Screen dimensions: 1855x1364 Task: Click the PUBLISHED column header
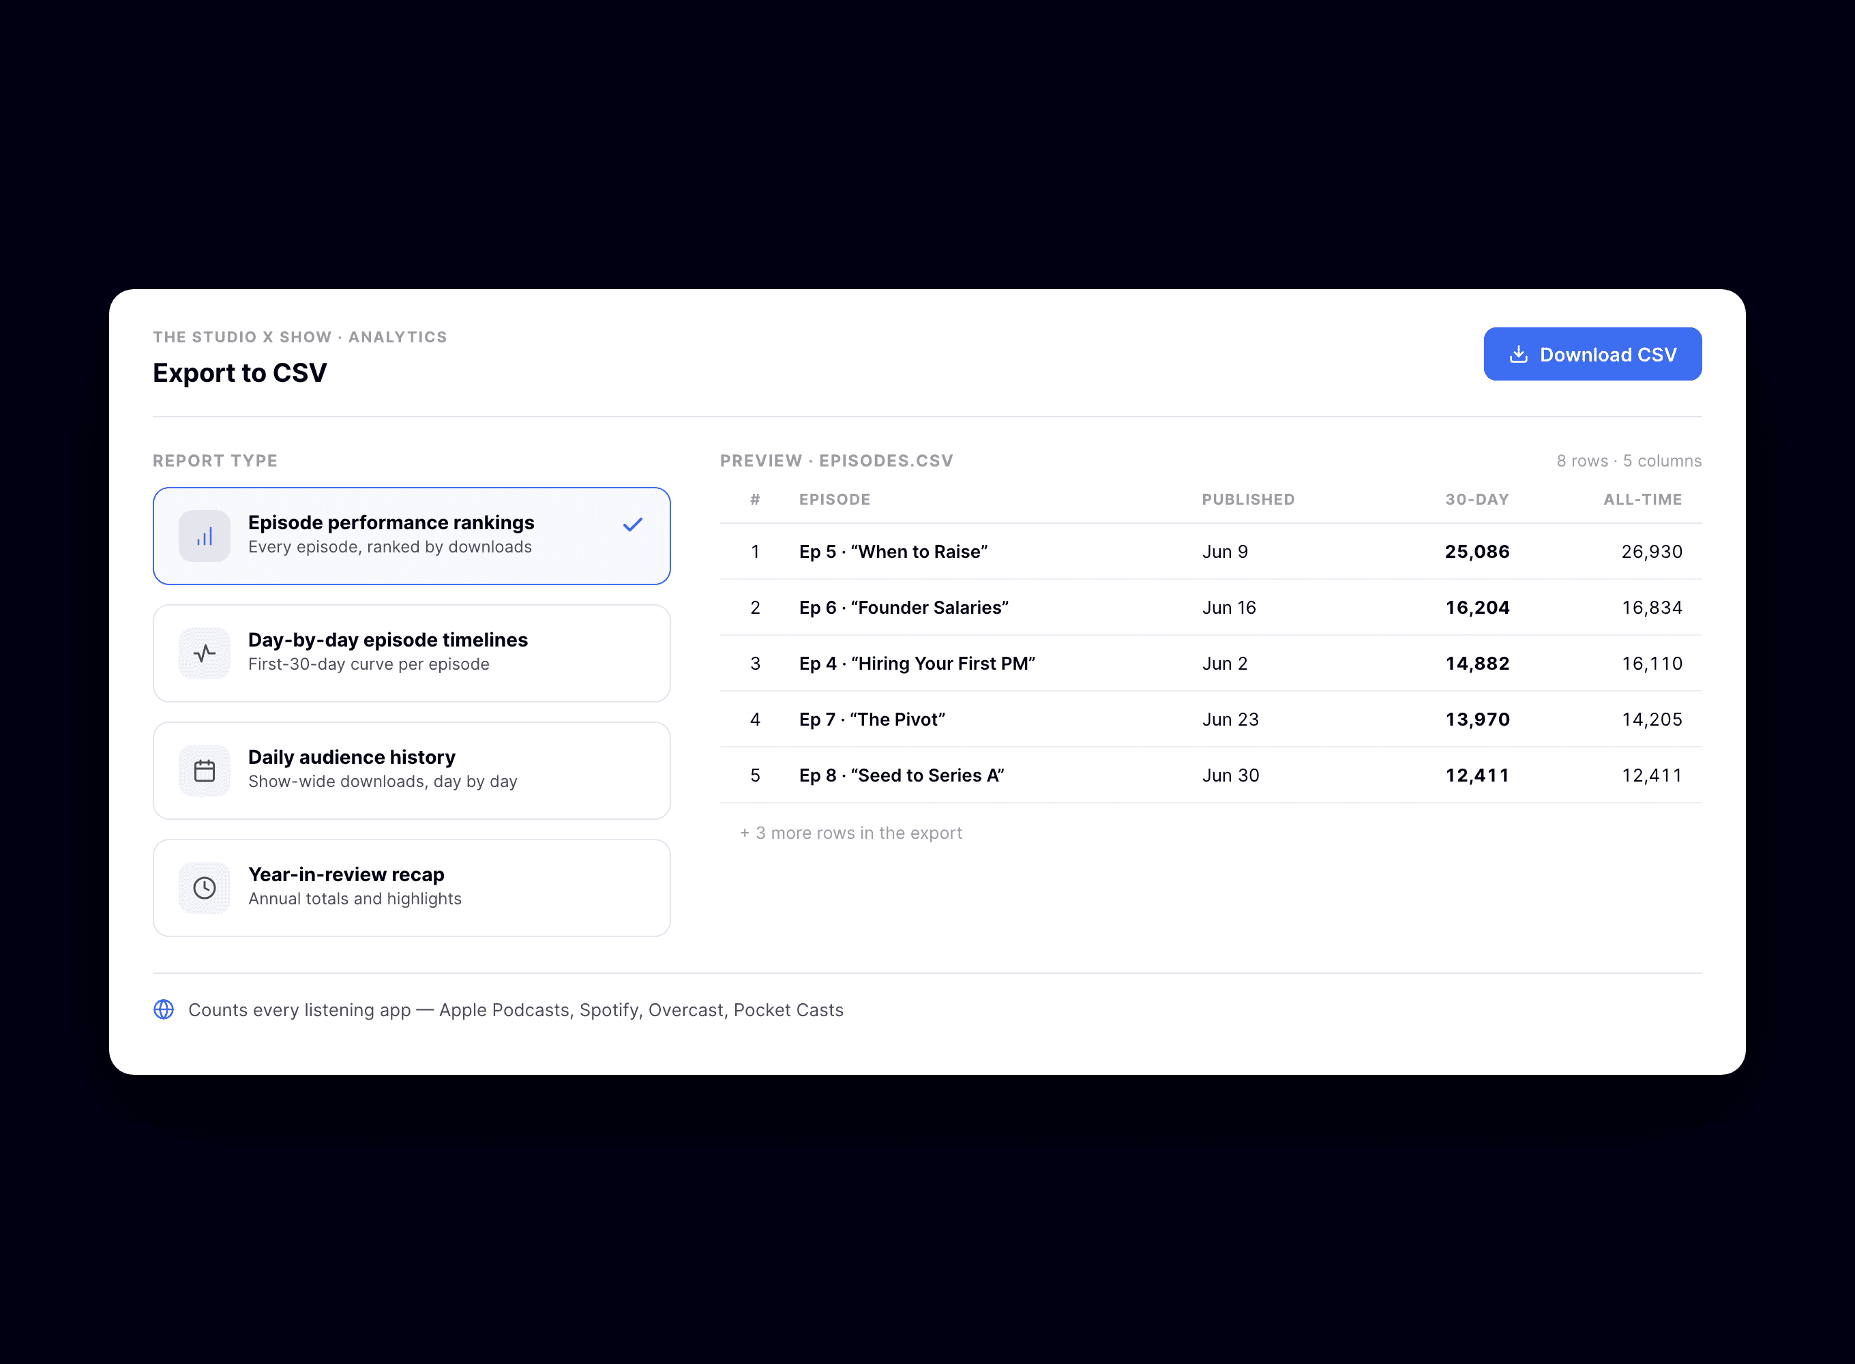point(1248,499)
